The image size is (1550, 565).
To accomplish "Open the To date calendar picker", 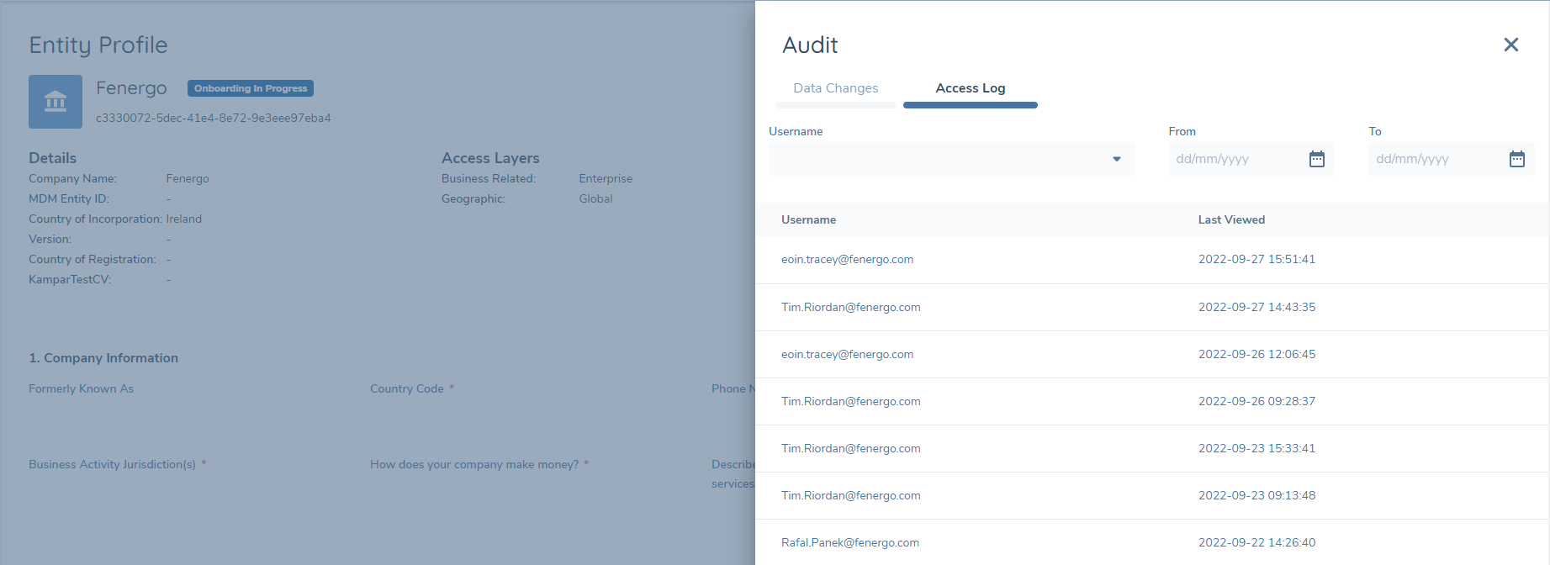I will (x=1516, y=159).
